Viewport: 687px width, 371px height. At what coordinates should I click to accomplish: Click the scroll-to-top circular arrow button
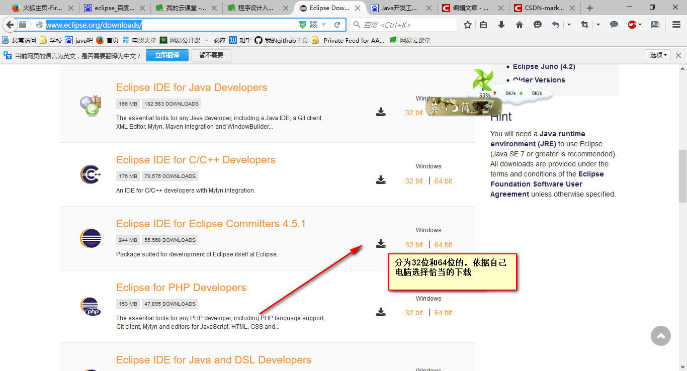coord(661,336)
